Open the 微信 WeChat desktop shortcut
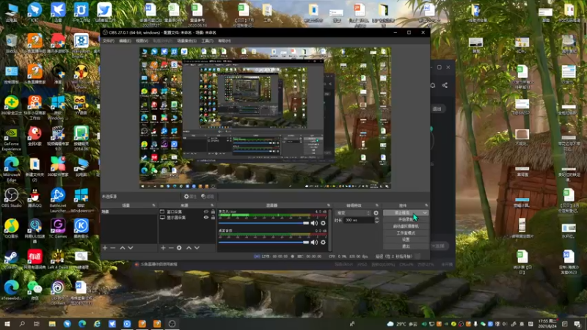The height and width of the screenshot is (330, 587). click(34, 289)
